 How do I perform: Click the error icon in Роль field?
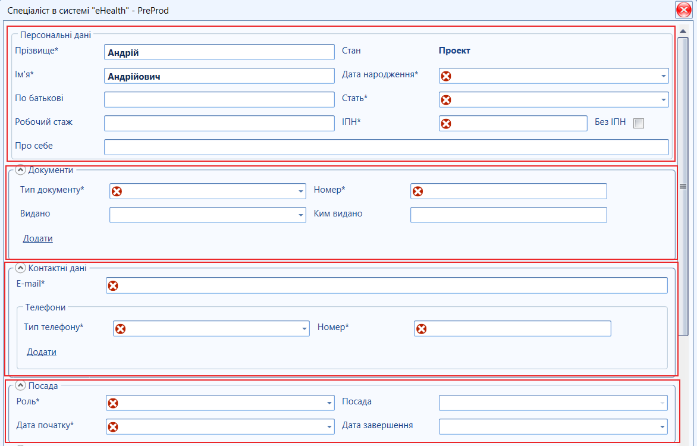(x=113, y=403)
